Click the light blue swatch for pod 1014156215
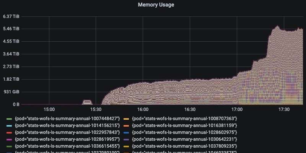Screen dimensions: 306x153 point(9,126)
